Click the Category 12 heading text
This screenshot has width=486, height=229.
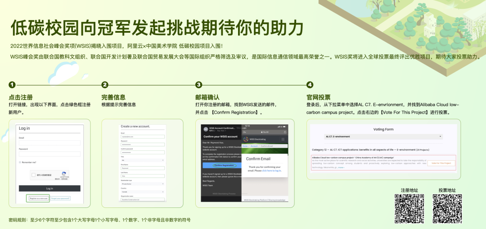(370, 150)
